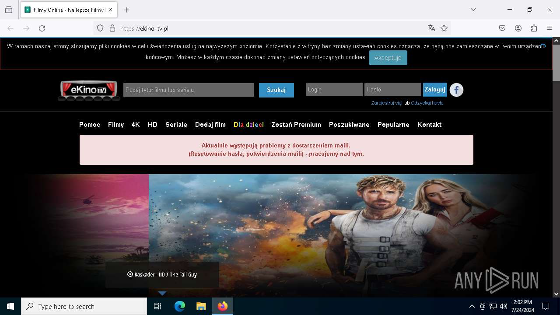Open the Popularne menu item
Viewport: 560px width, 315px height.
[x=393, y=125]
